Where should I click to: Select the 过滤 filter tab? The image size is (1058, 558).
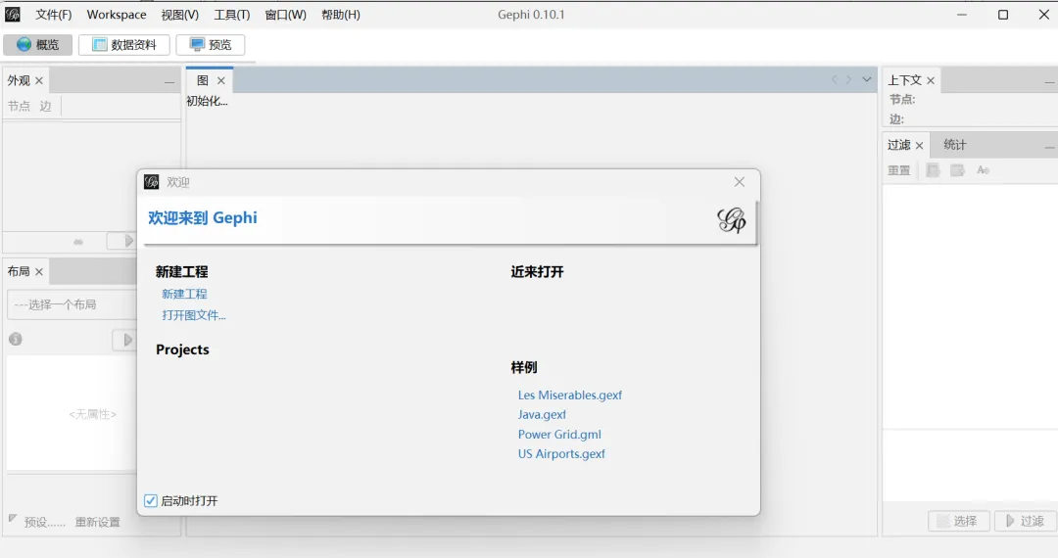coord(898,145)
